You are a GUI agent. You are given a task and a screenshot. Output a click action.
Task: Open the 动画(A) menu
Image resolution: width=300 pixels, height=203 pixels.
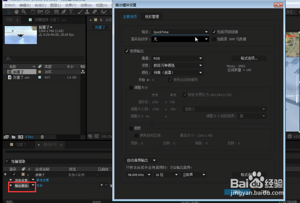[86, 5]
